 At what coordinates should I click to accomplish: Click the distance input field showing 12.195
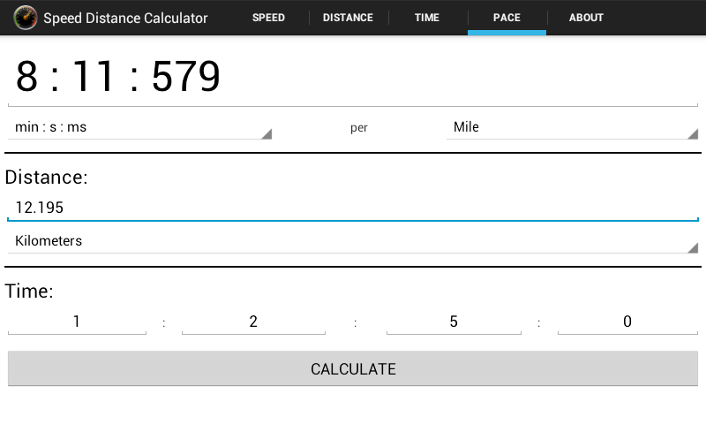pos(352,208)
